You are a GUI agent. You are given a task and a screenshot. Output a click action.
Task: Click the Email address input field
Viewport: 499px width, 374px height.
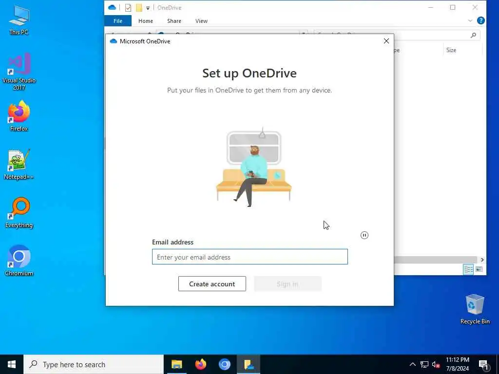[250, 257]
